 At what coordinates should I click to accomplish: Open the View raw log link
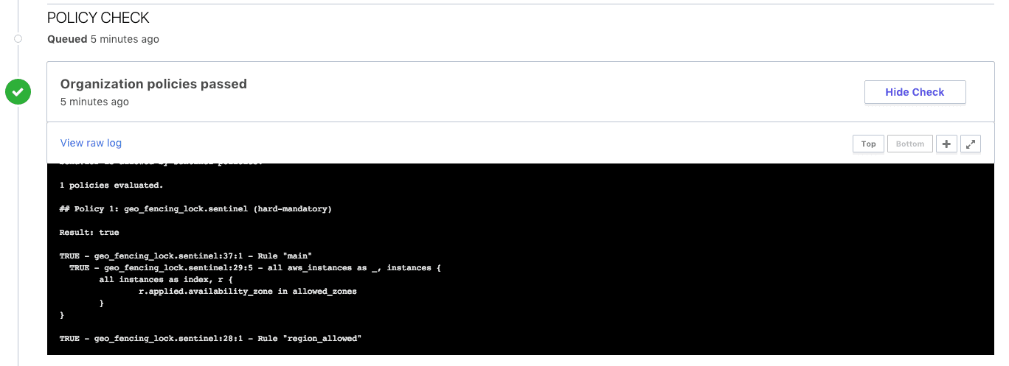[x=91, y=143]
